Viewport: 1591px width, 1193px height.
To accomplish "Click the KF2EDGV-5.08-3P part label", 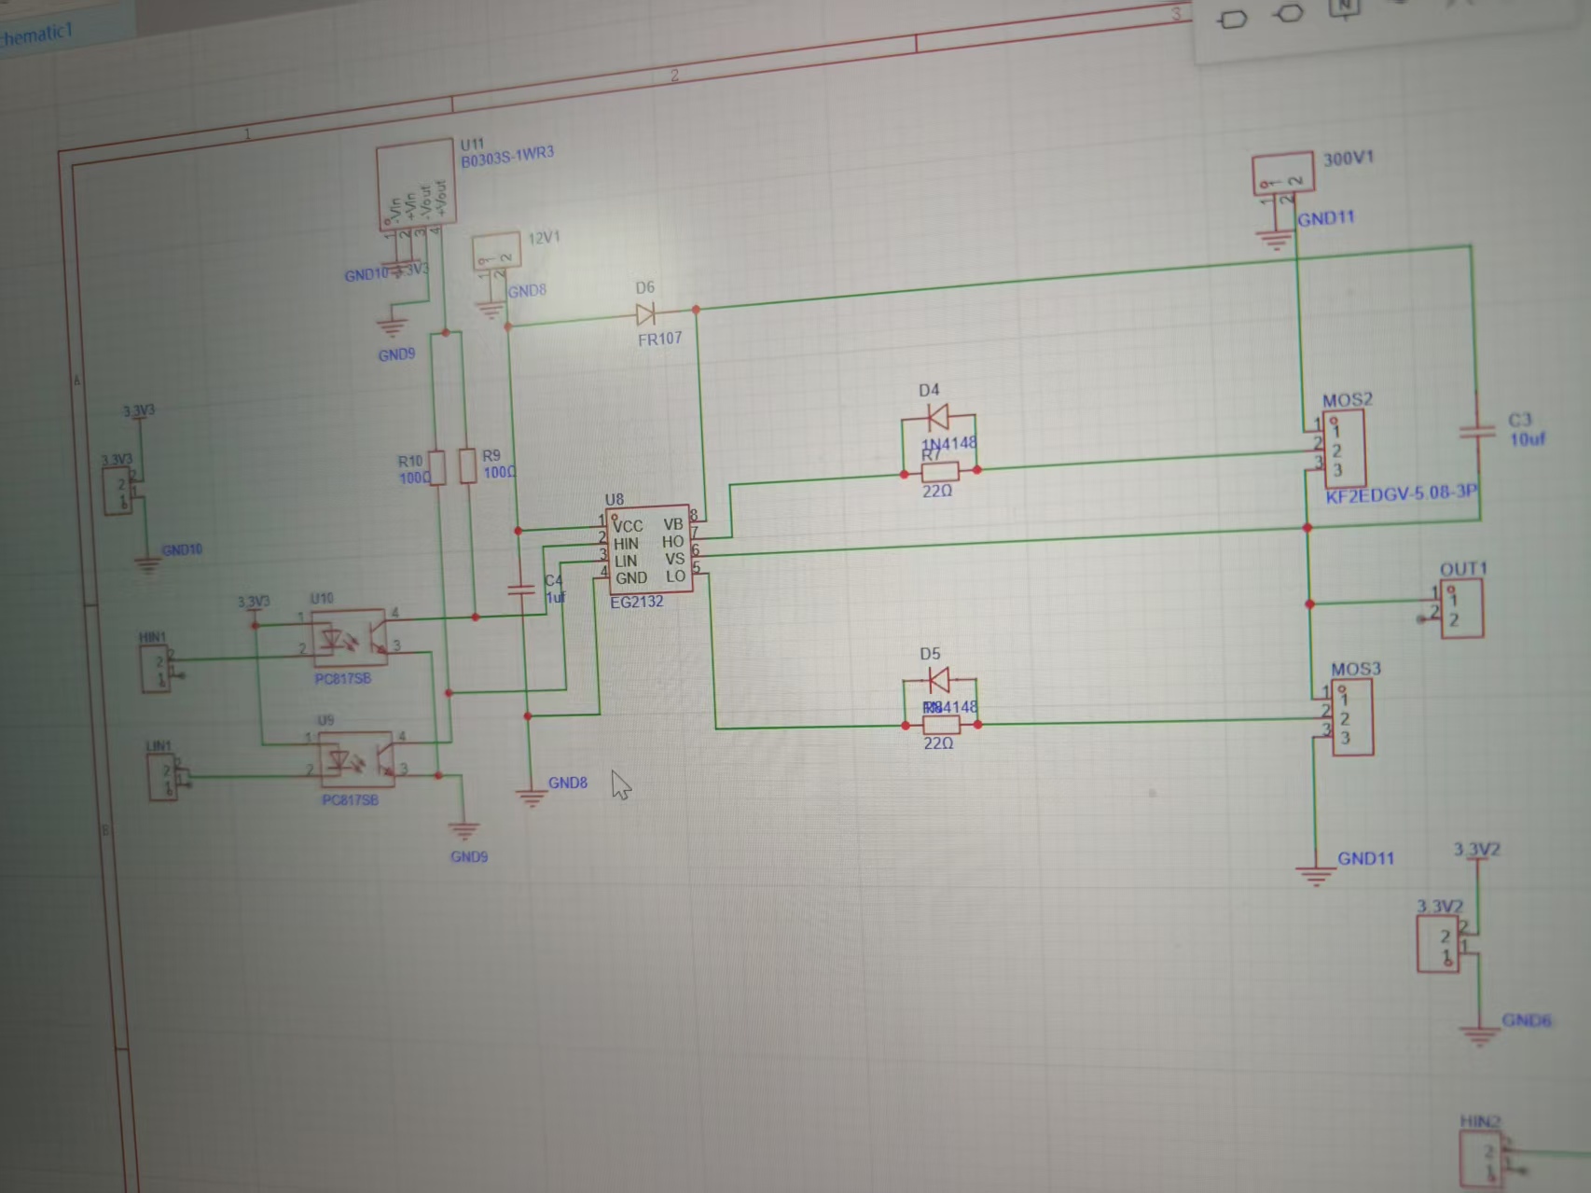I will (1401, 493).
